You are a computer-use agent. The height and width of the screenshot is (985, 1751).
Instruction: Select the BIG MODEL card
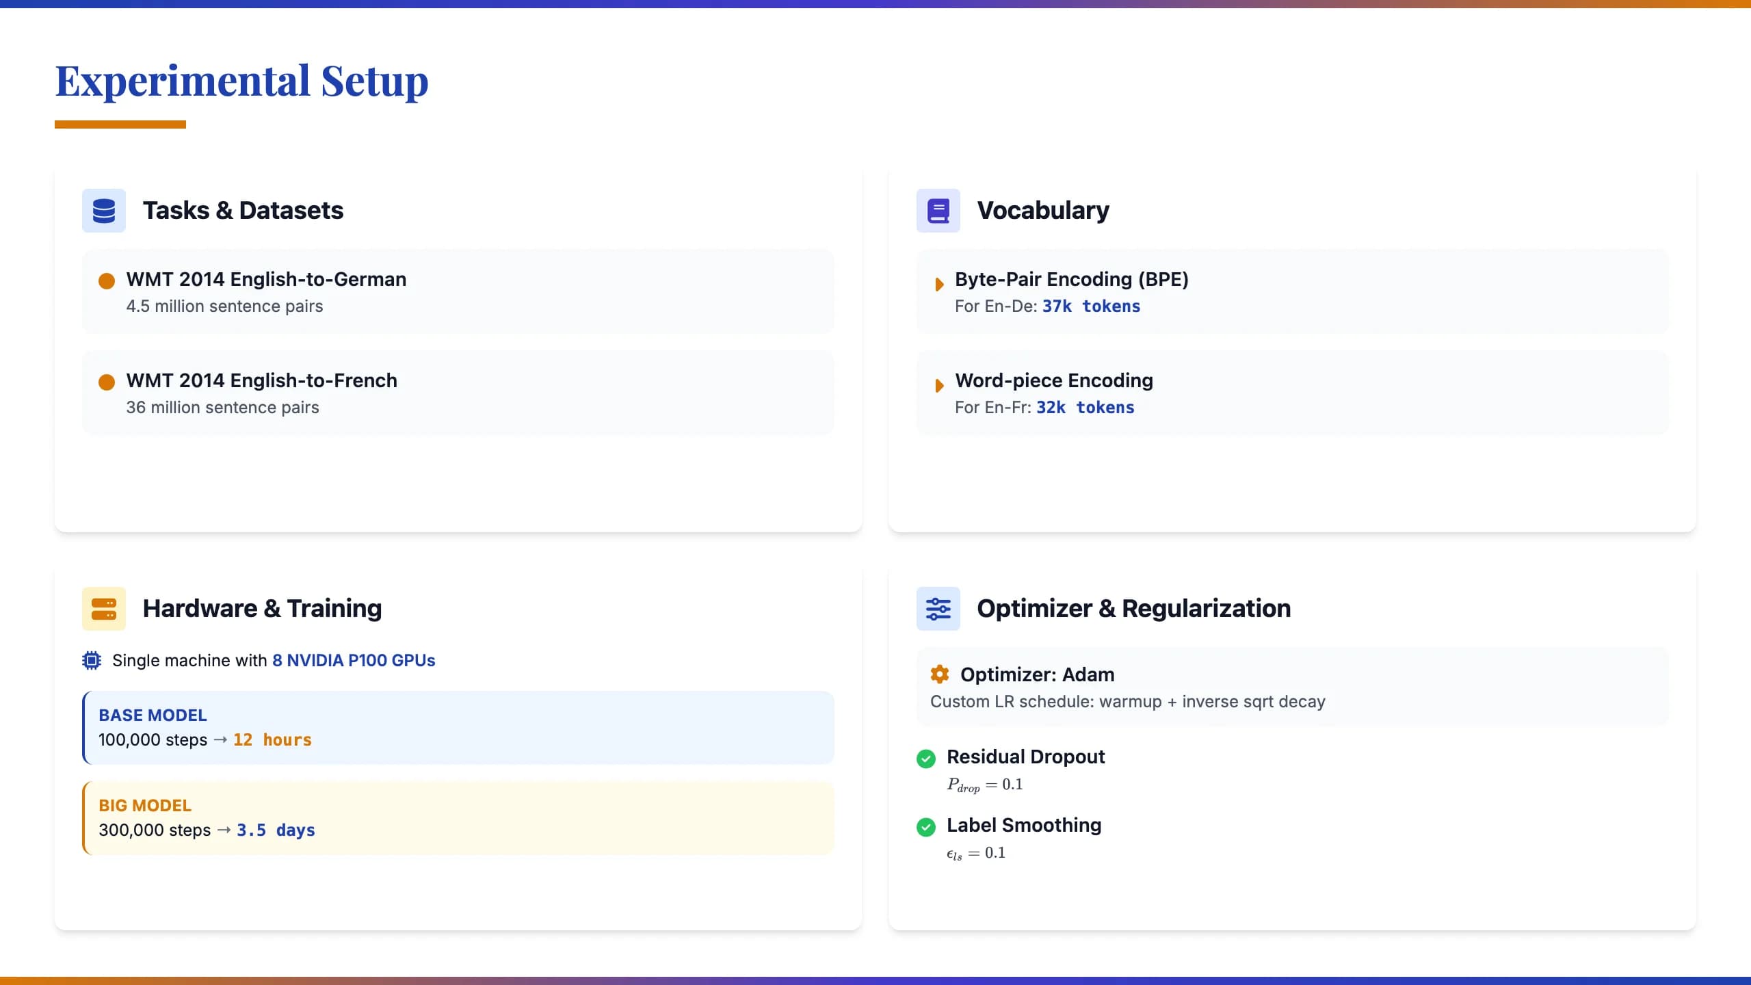click(x=458, y=818)
